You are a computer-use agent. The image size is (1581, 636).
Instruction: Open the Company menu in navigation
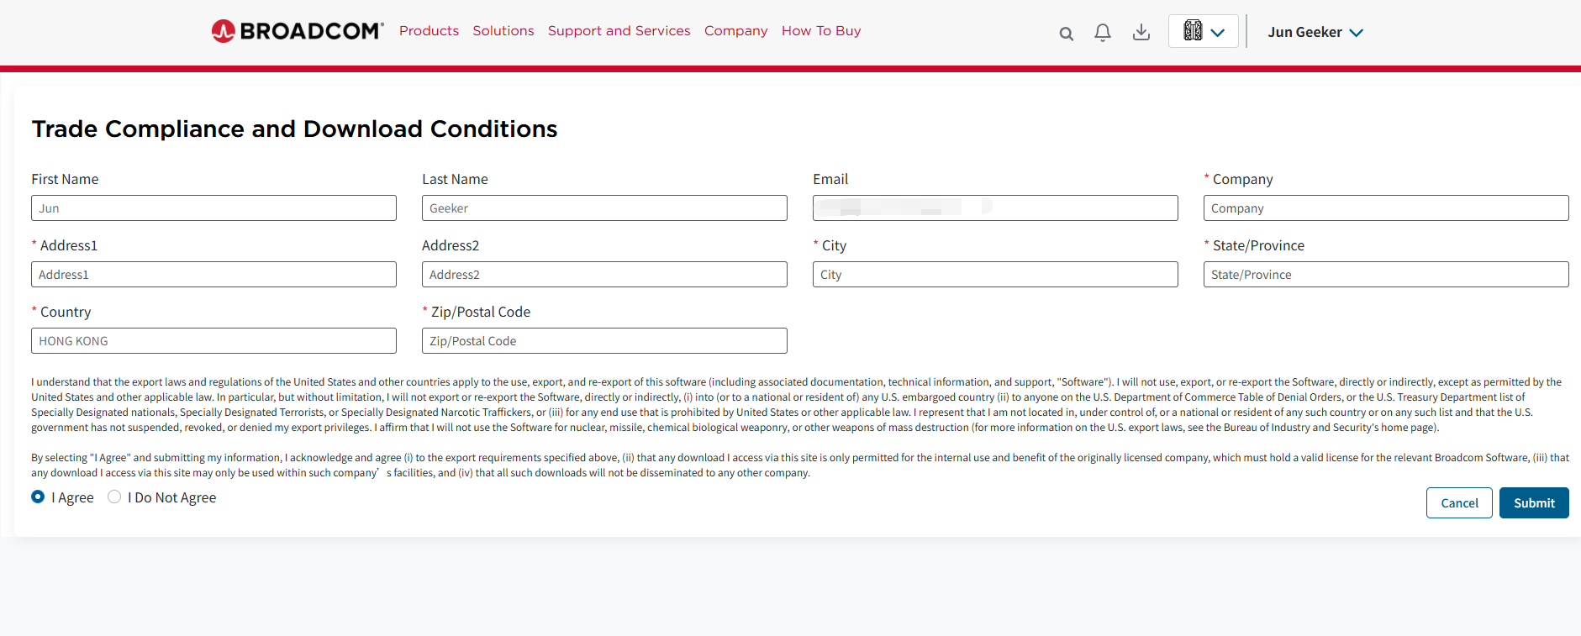(736, 31)
